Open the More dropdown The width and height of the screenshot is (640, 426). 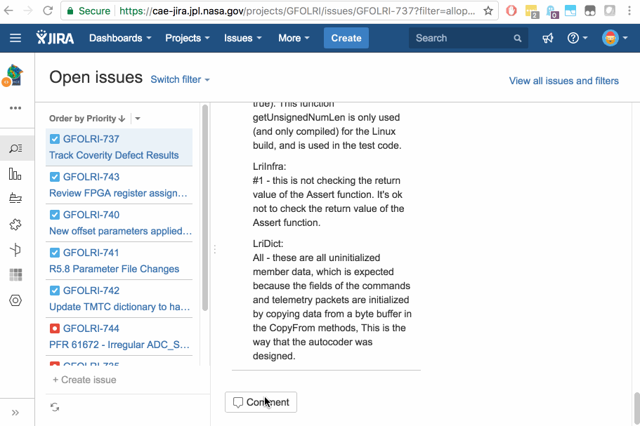[x=294, y=38]
